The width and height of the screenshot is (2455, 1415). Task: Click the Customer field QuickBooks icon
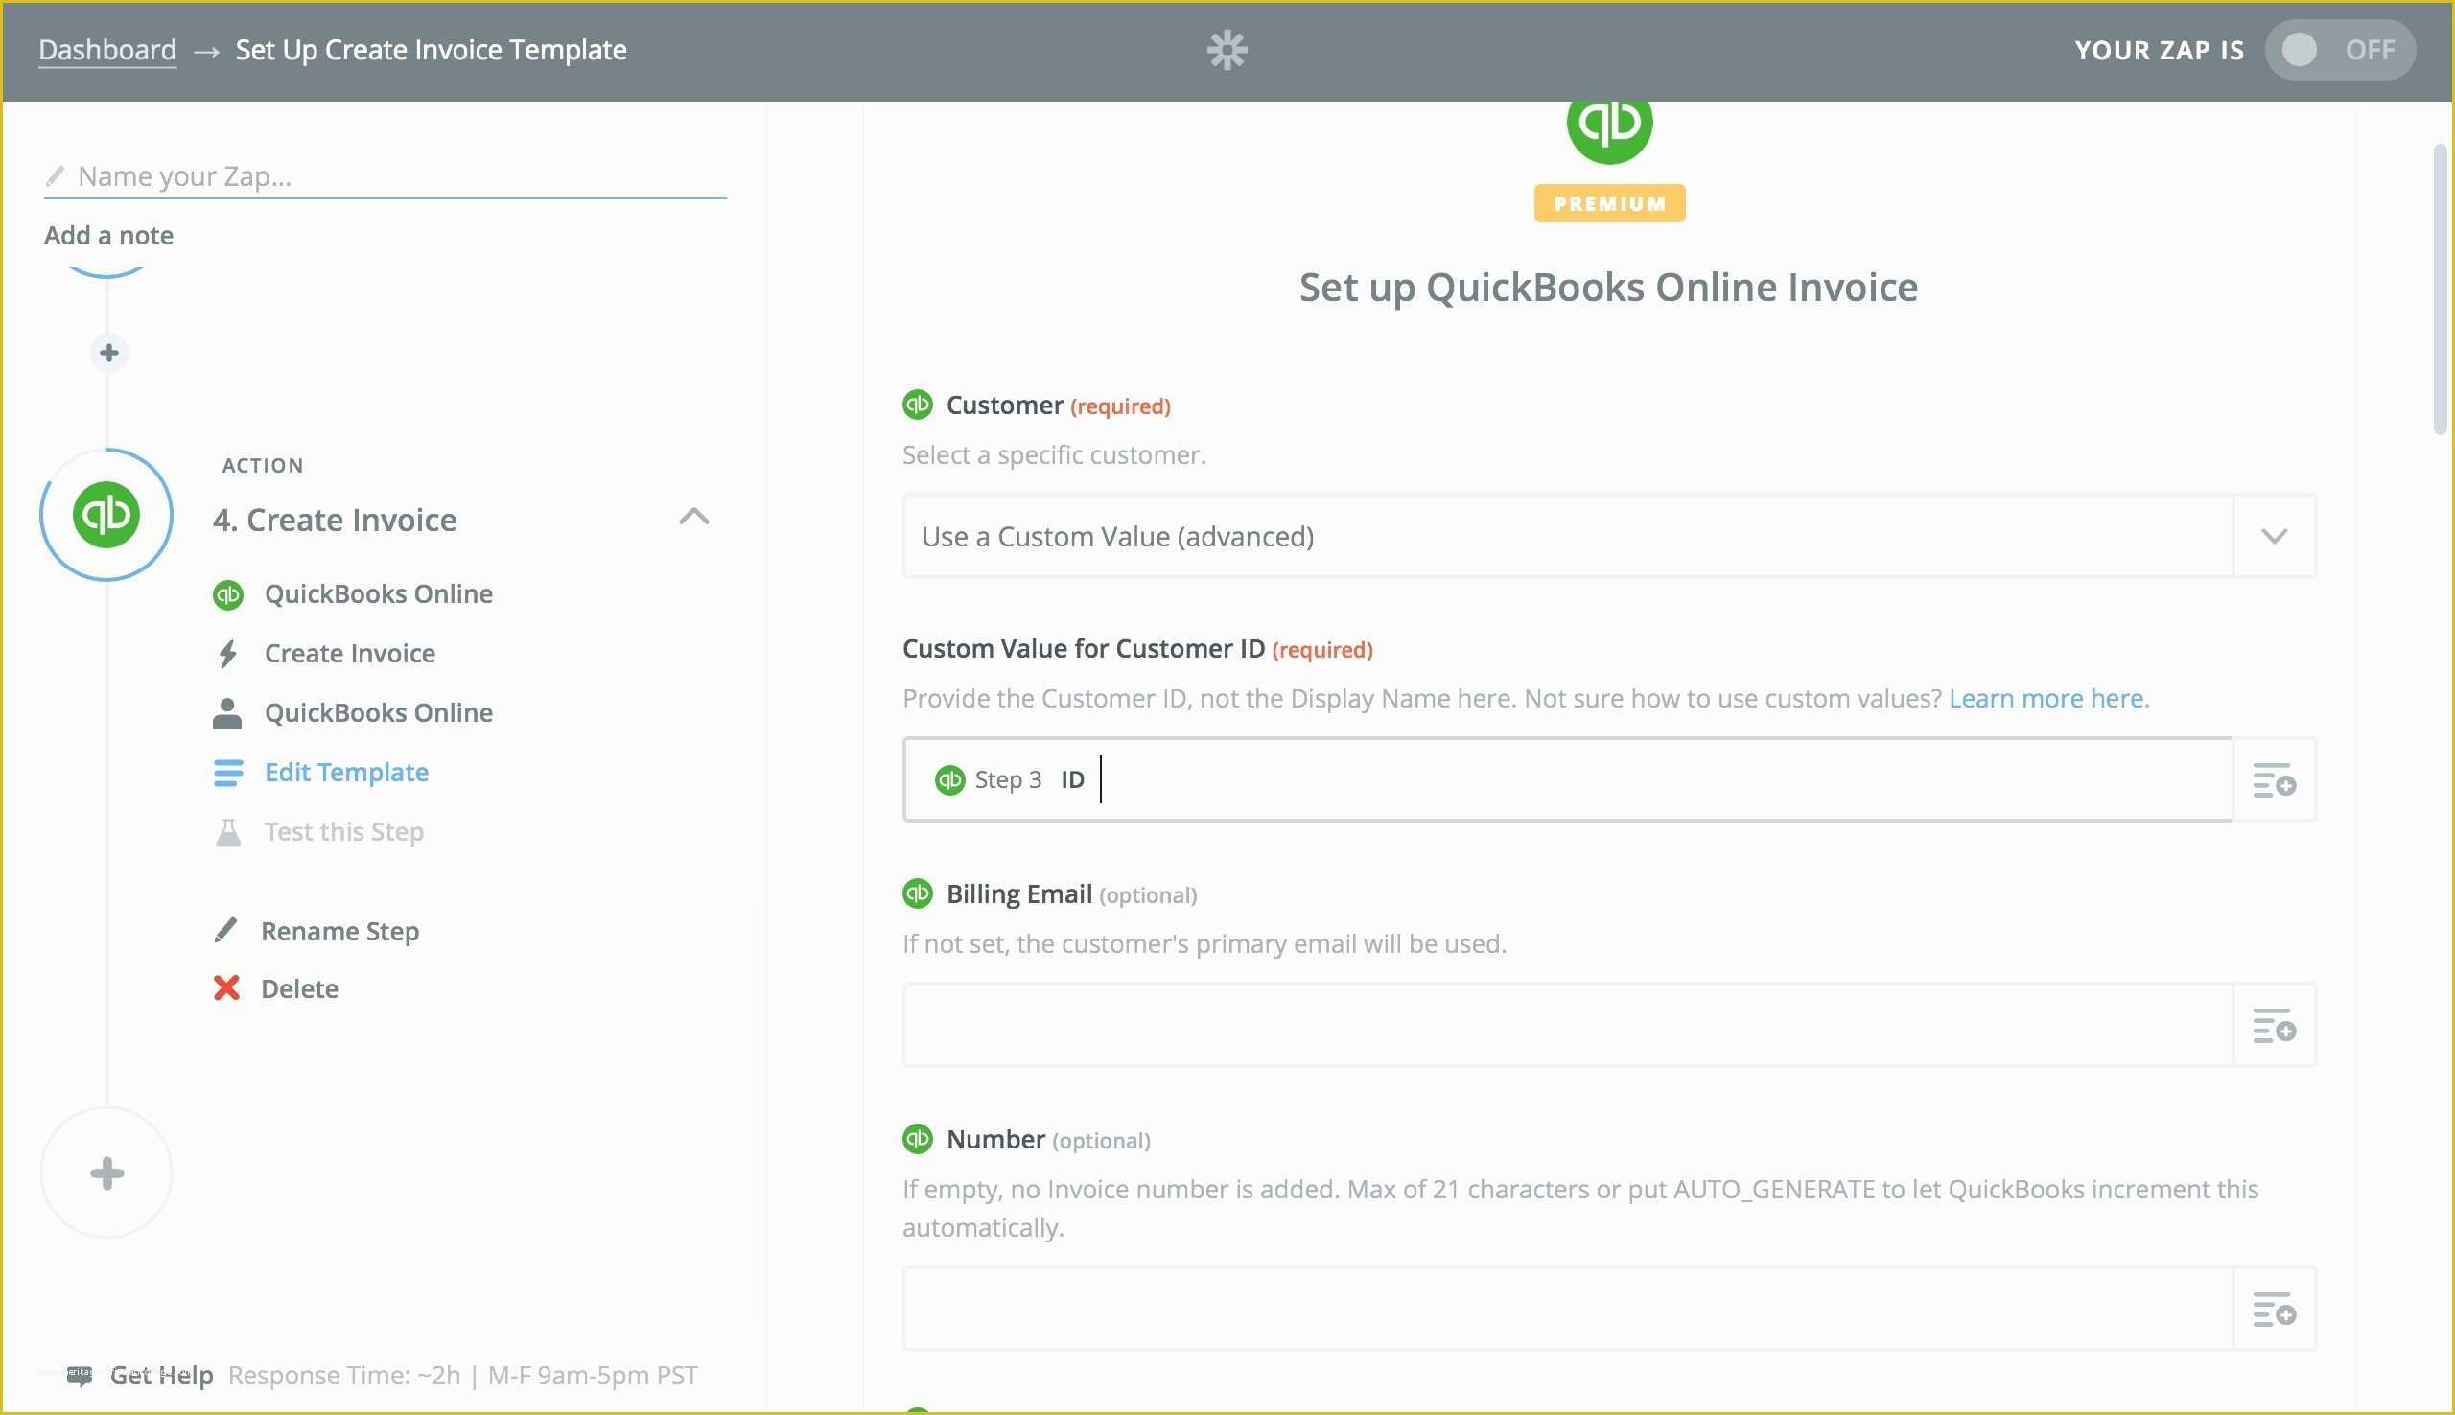point(917,405)
